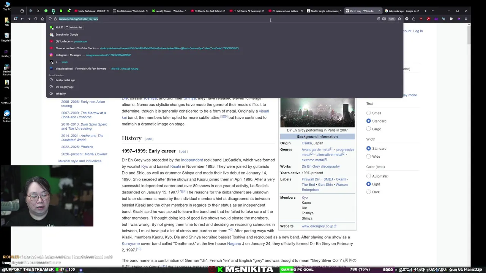Edit the History section
The height and width of the screenshot is (273, 486).
149,139
